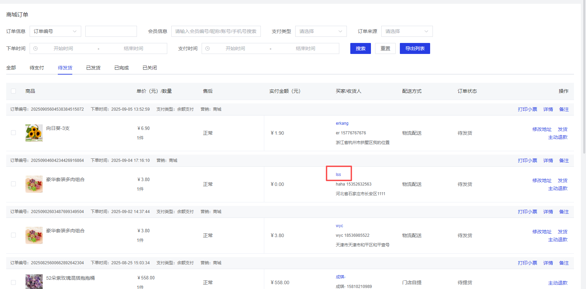Image resolution: width=586 pixels, height=289 pixels.
Task: Click 备注 for order ending 42304
Action: coord(564,263)
